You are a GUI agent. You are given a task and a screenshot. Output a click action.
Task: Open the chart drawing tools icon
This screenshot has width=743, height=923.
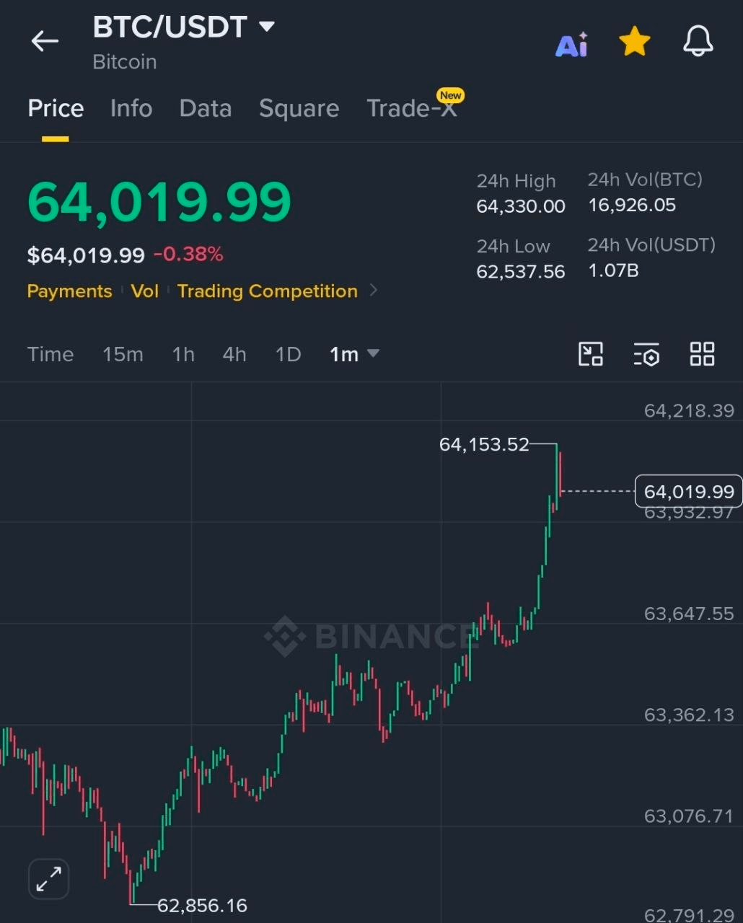(x=591, y=354)
